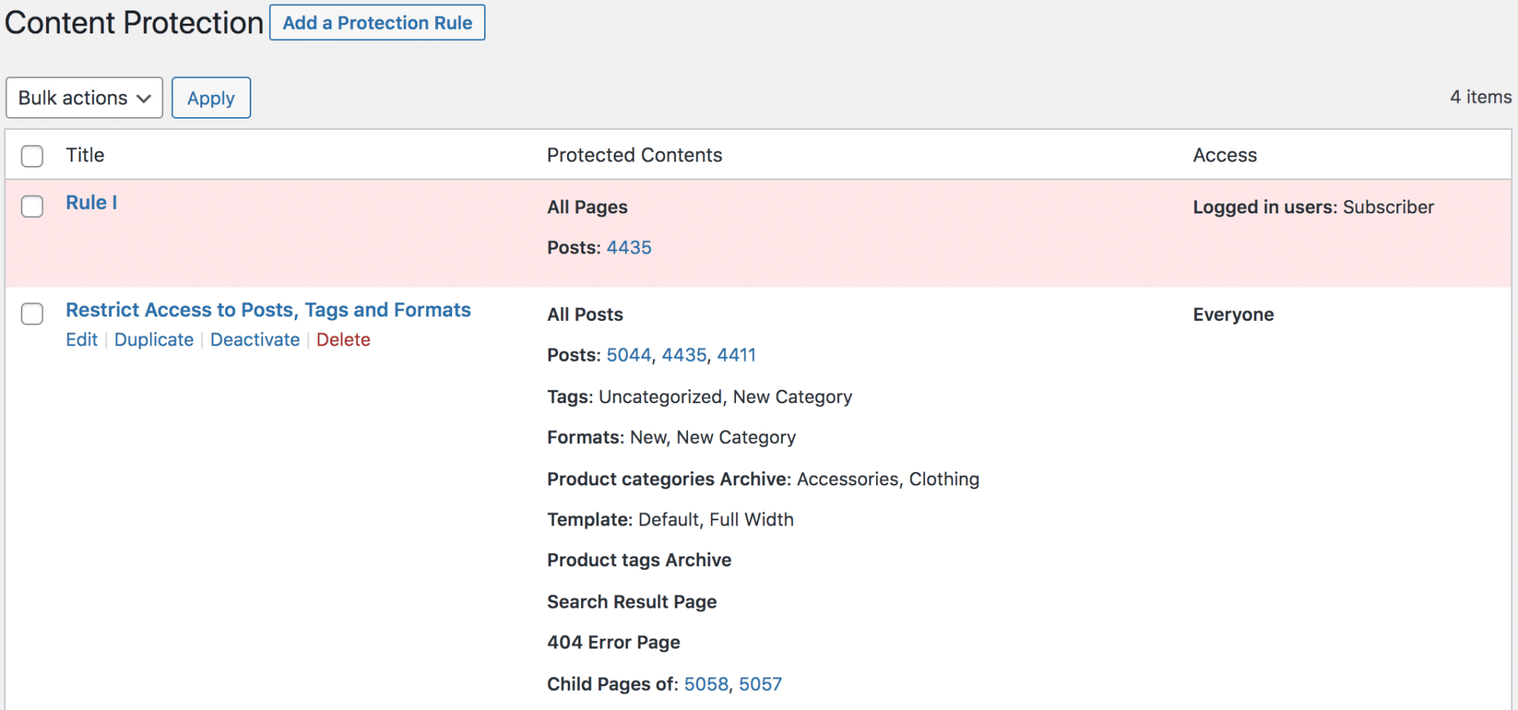Toggle the select-all checkbox beside Title
1518x710 pixels.
tap(32, 156)
